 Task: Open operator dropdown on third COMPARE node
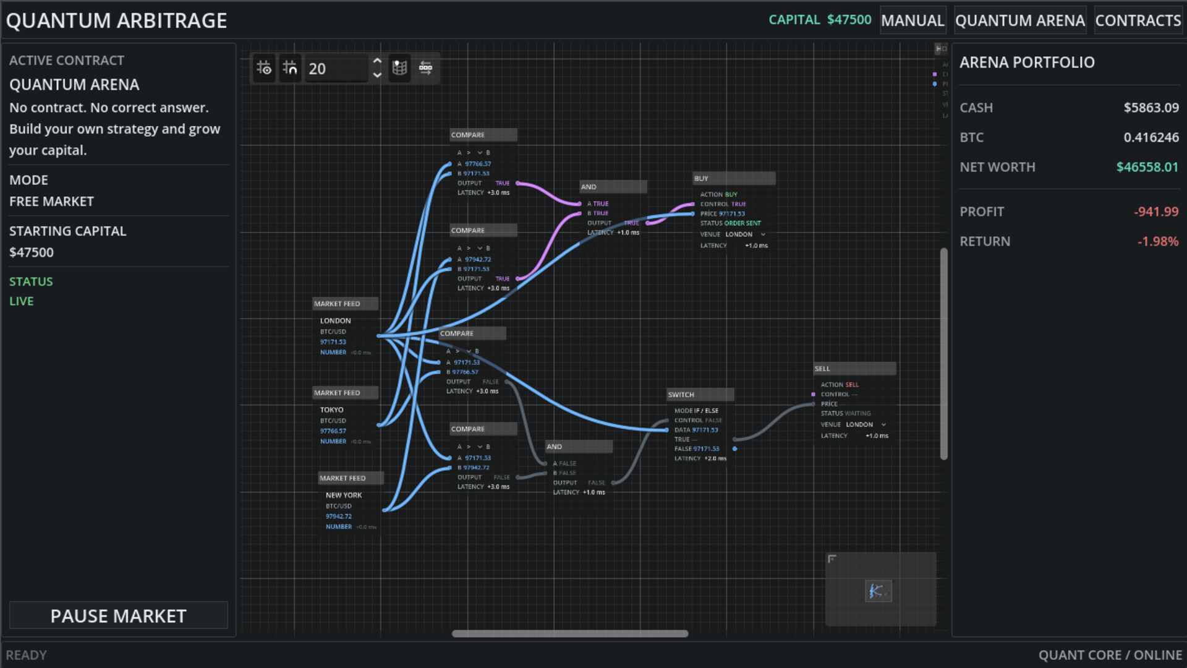[x=463, y=351]
